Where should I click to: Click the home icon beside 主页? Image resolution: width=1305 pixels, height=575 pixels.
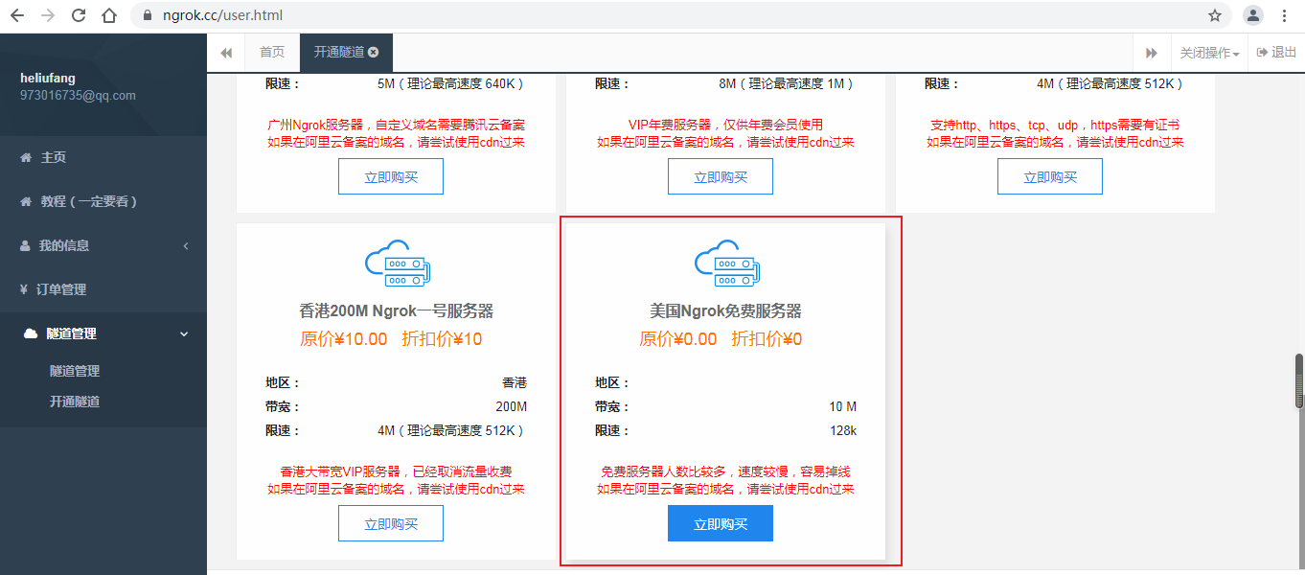tap(26, 157)
